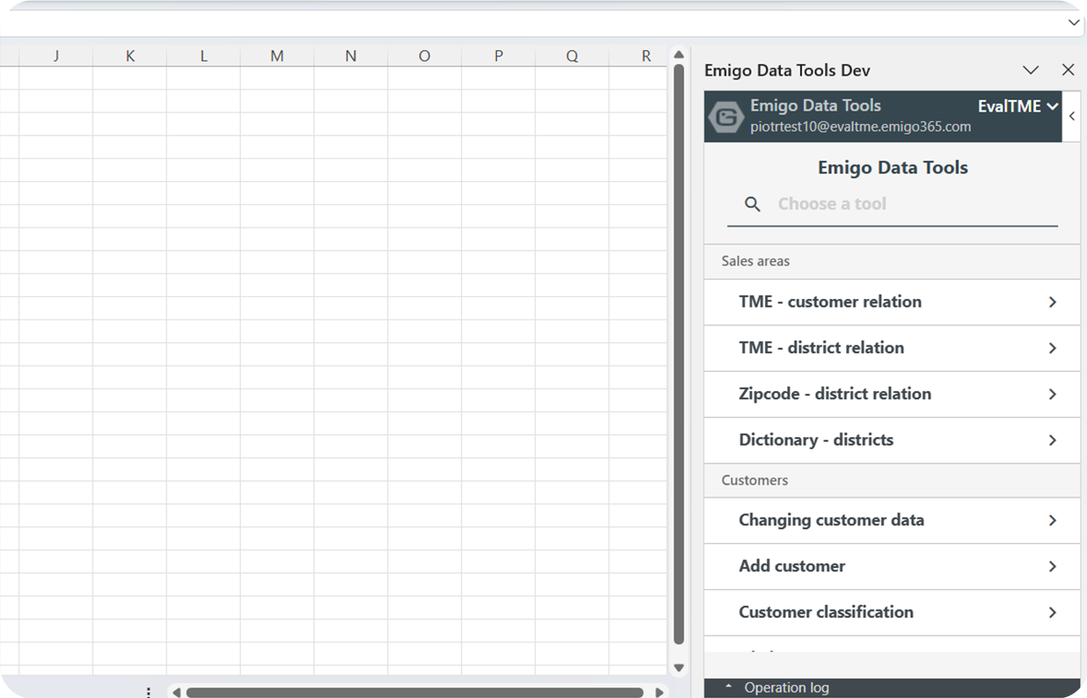Open the TME - district relation tool
The height and width of the screenshot is (698, 1087).
point(892,348)
